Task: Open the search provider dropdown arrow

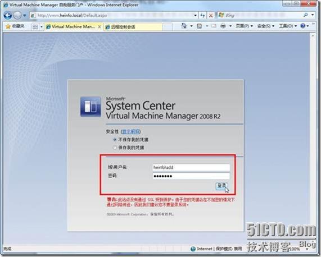Action: point(313,15)
